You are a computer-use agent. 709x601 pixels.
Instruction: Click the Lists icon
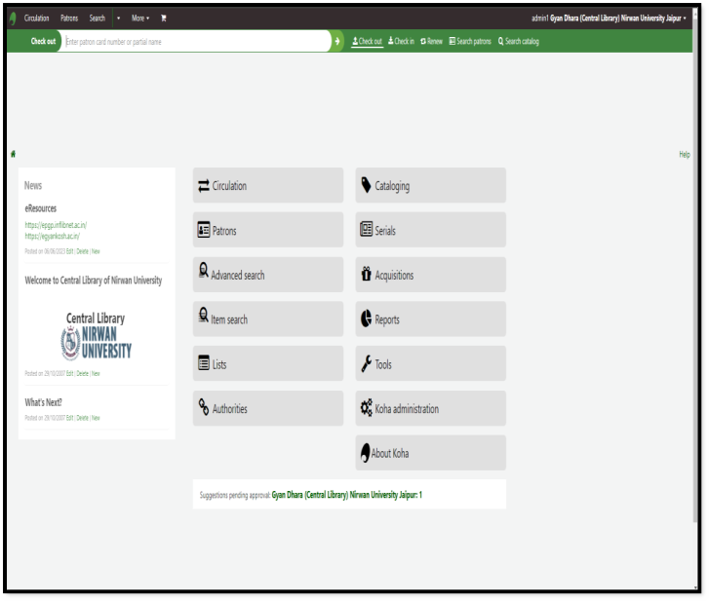[204, 363]
